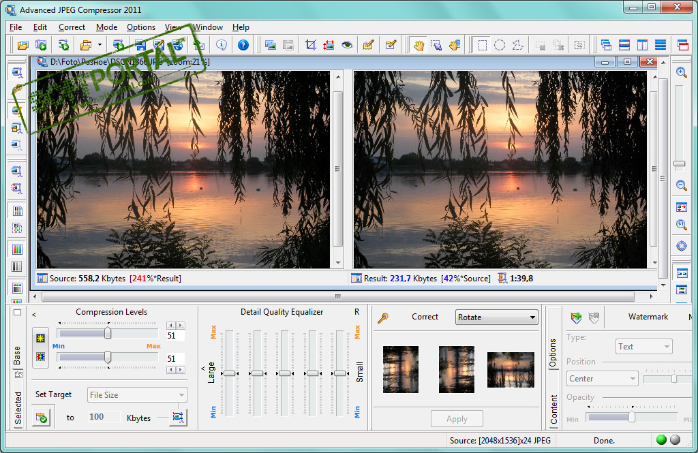Click the tile windows vertically icon
The height and width of the screenshot is (453, 698).
click(642, 45)
